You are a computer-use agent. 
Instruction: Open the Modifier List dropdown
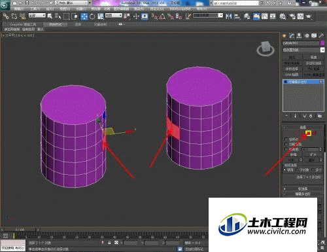click(x=303, y=50)
